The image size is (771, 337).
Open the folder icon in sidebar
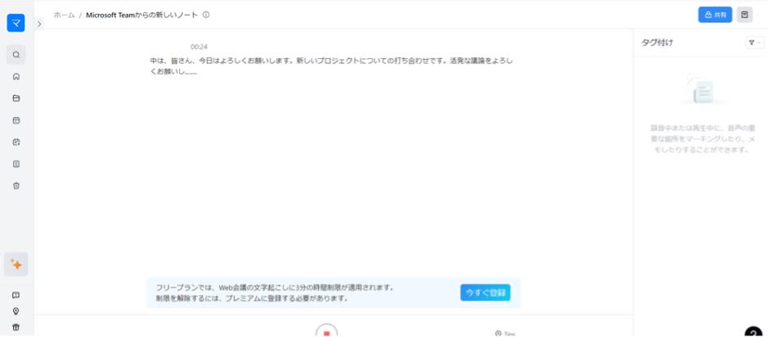click(16, 98)
